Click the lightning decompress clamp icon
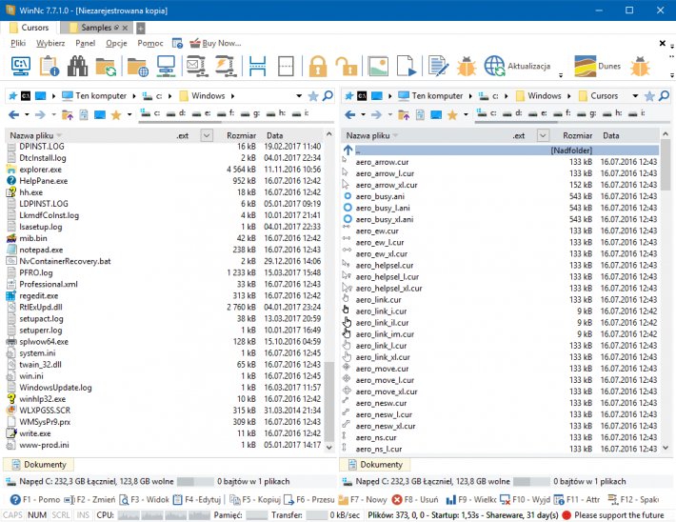This screenshot has width=676, height=522. 227,66
